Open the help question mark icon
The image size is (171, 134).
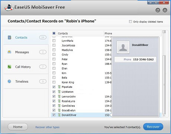(158, 10)
